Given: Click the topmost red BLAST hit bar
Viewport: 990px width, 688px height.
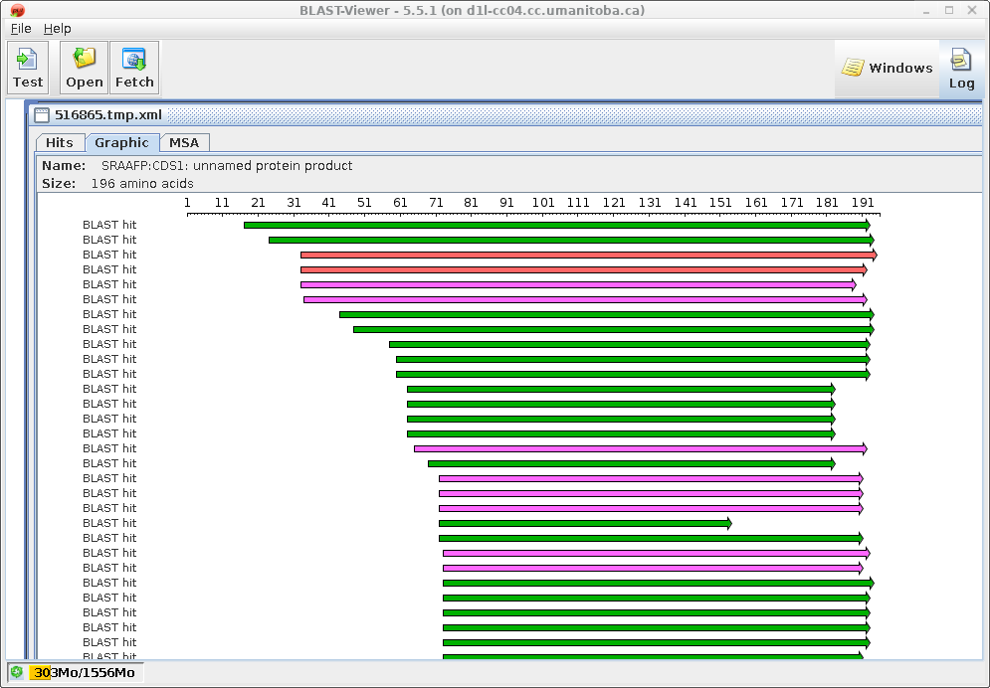Looking at the screenshot, I should (587, 256).
